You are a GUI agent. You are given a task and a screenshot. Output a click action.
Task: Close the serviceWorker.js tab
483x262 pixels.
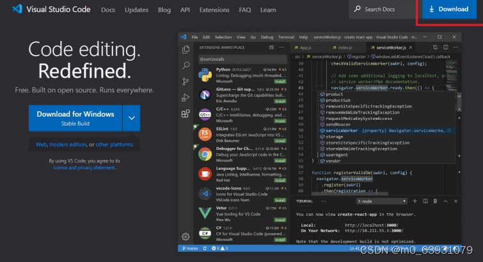(411, 47)
